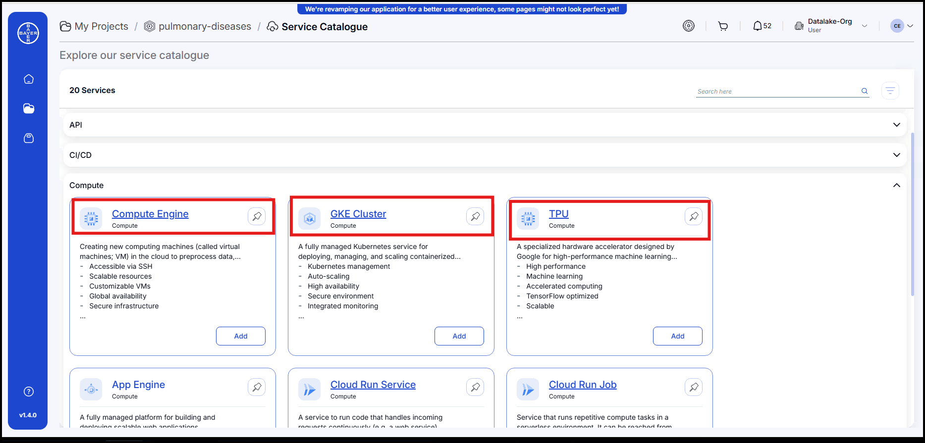Image resolution: width=925 pixels, height=443 pixels.
Task: Click the circular settings icon in header
Action: coord(689,26)
